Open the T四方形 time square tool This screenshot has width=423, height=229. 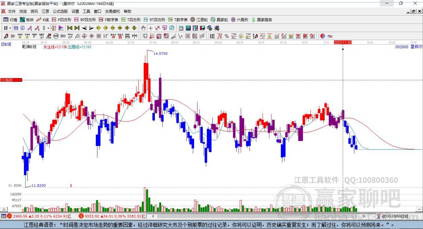click(x=131, y=20)
